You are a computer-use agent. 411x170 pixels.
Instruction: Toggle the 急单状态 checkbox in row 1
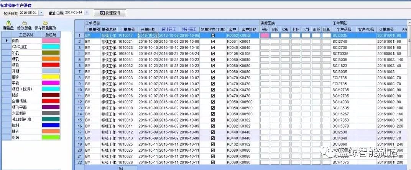point(213,36)
